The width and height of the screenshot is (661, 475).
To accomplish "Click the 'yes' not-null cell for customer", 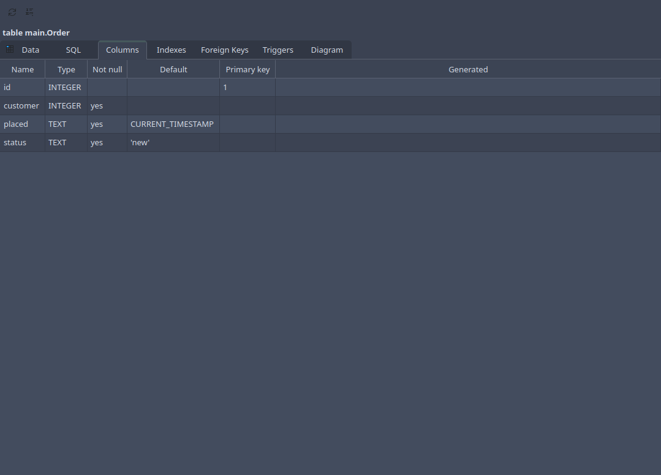I will [x=107, y=106].
